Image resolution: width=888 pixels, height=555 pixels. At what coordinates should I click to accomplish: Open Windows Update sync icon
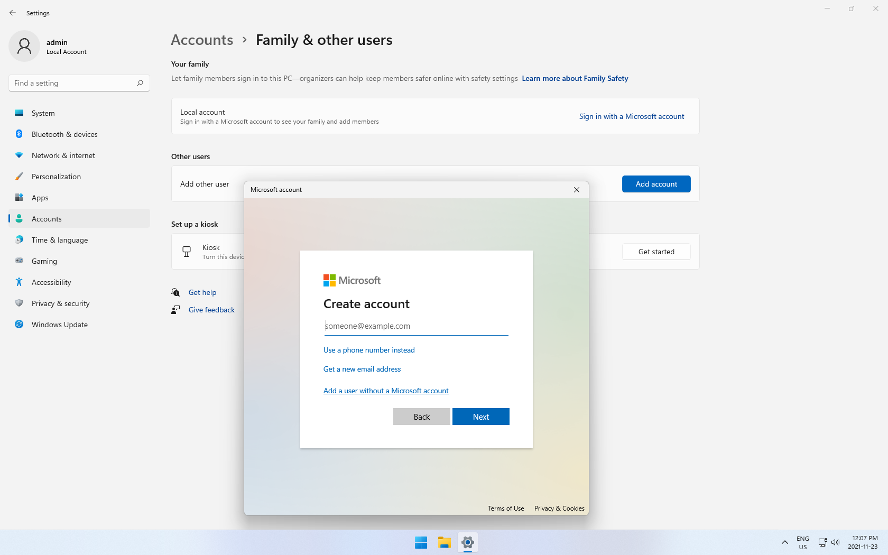[19, 325]
